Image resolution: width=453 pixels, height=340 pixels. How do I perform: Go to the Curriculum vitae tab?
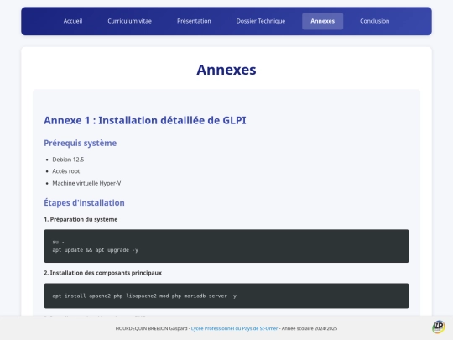(x=129, y=21)
